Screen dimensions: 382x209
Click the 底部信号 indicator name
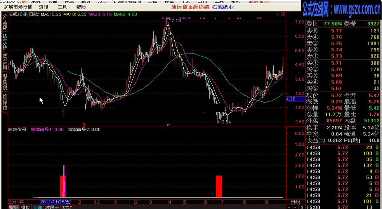pyautogui.click(x=17, y=129)
